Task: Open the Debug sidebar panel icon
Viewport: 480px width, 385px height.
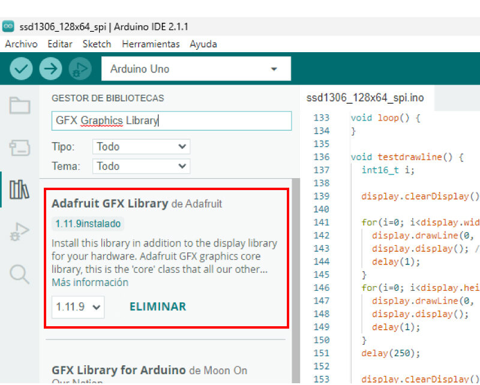Action: pyautogui.click(x=19, y=232)
